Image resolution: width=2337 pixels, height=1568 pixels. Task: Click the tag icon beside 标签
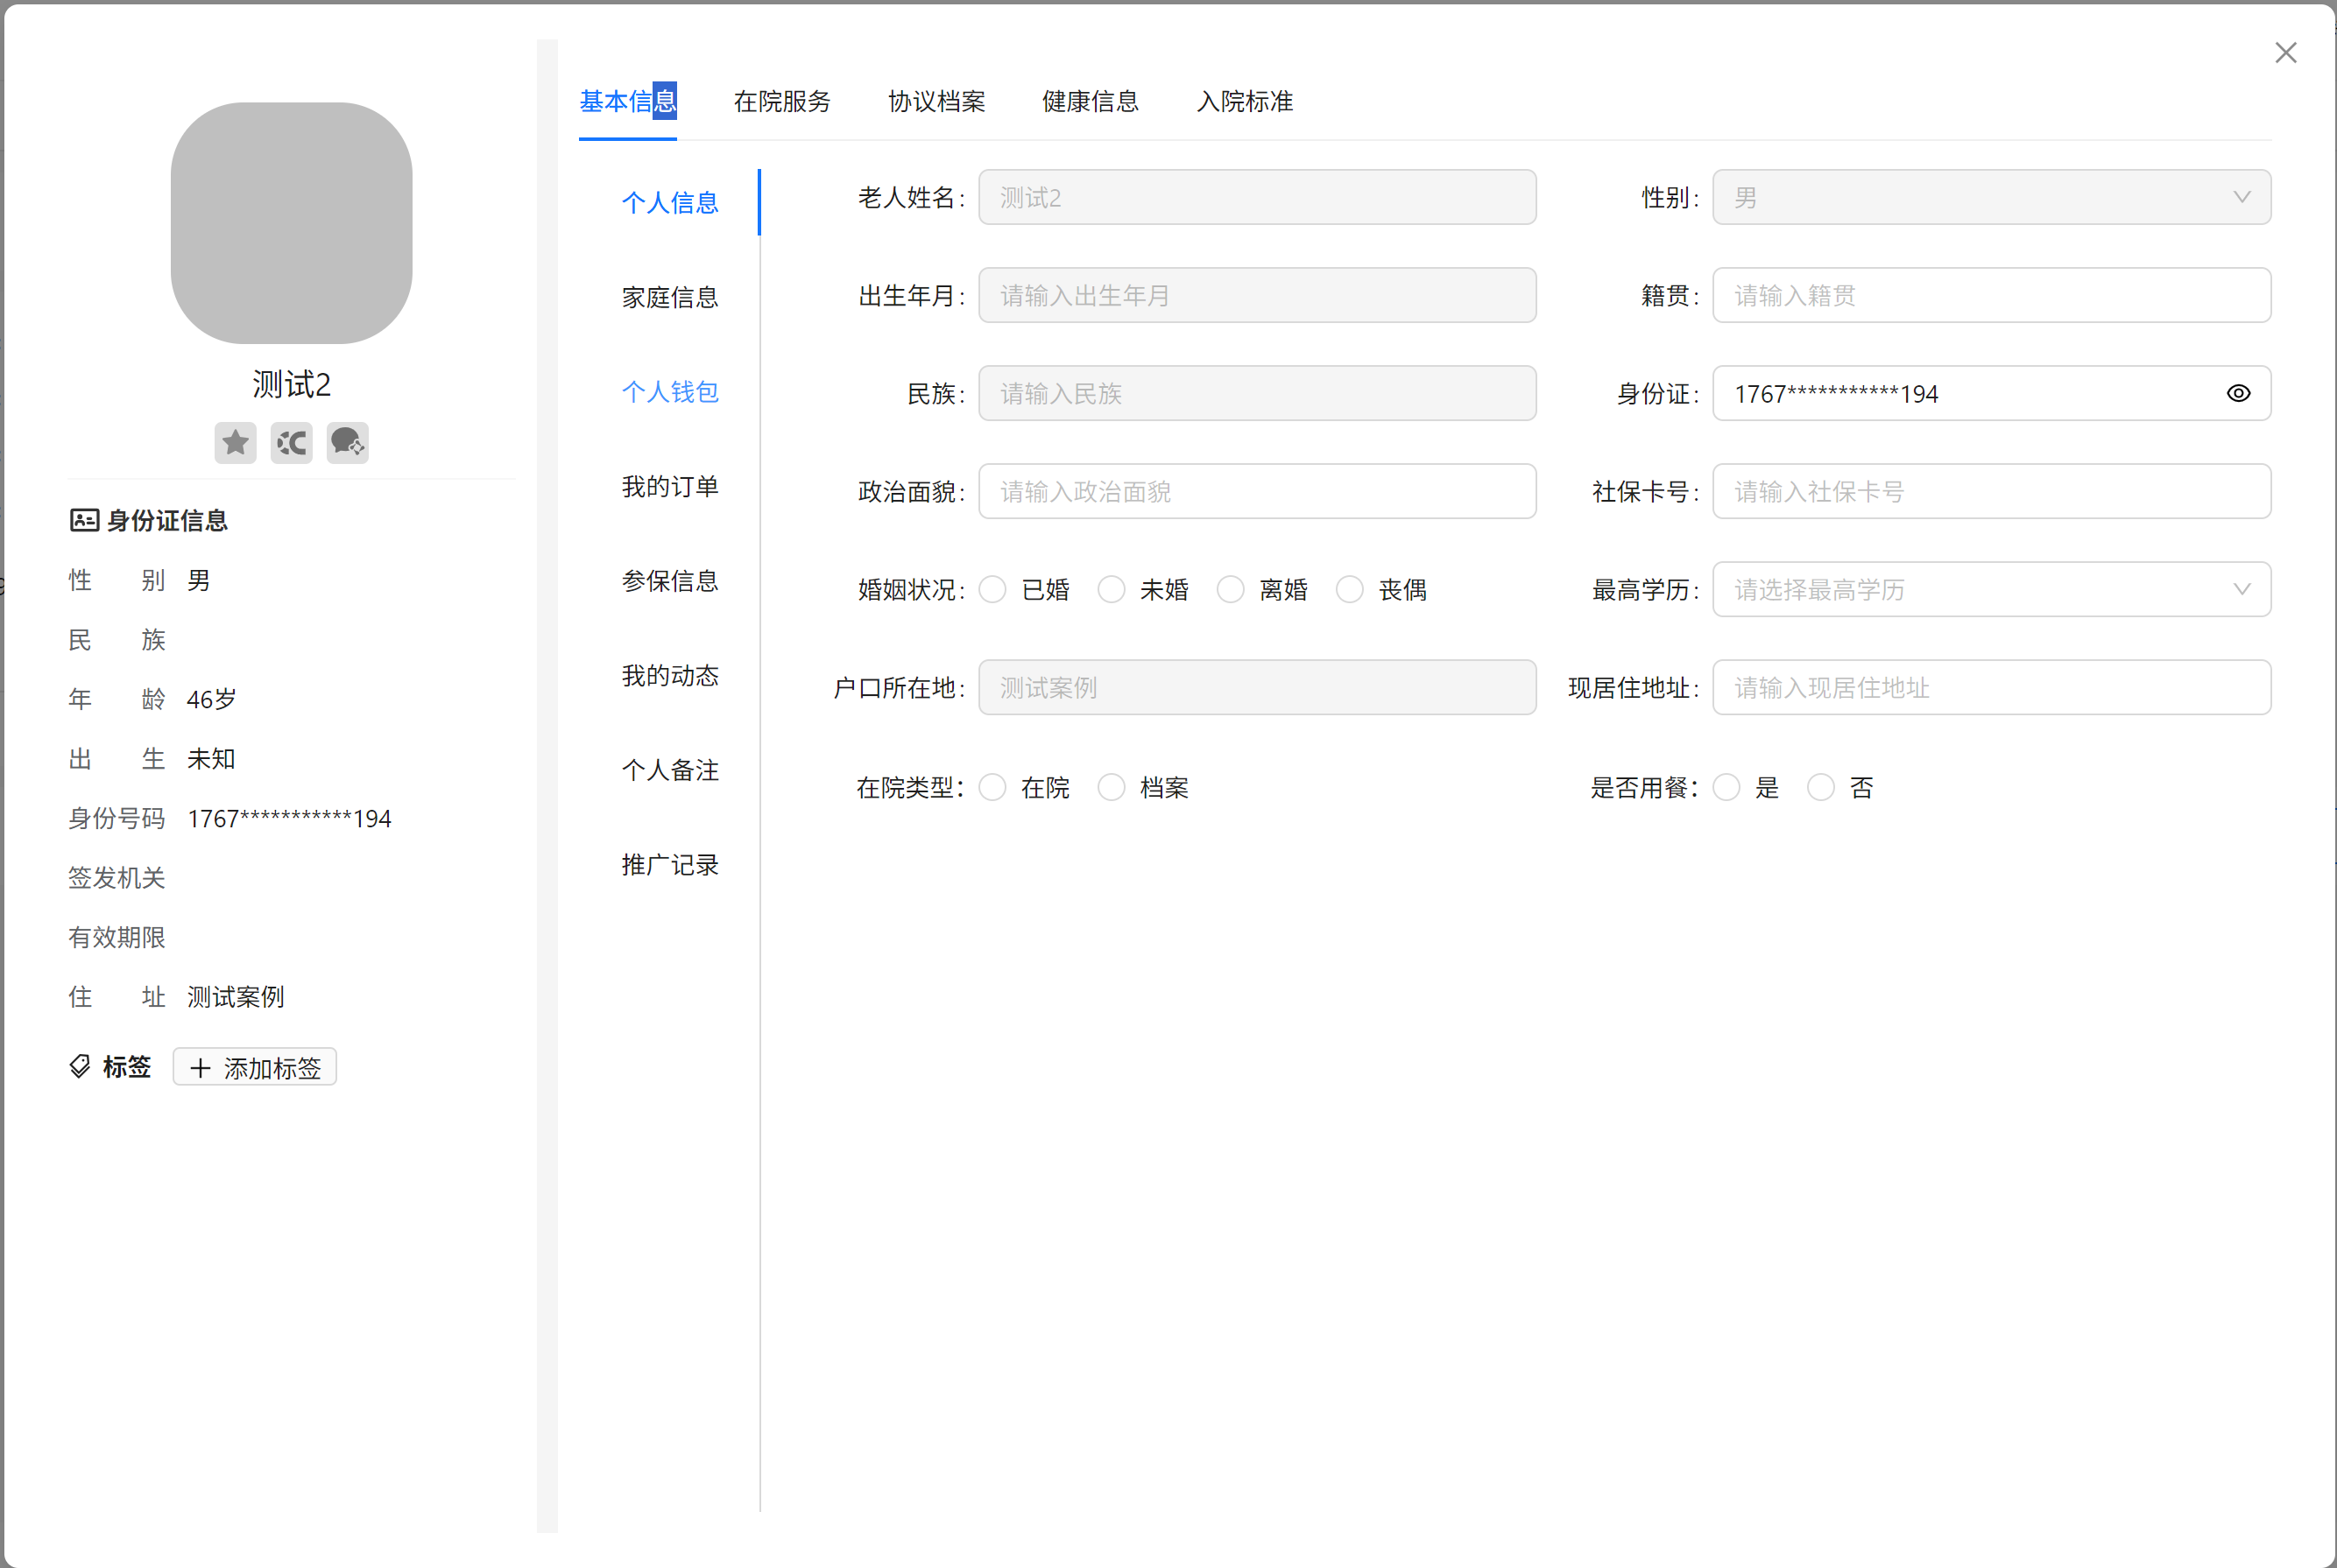click(x=80, y=1066)
